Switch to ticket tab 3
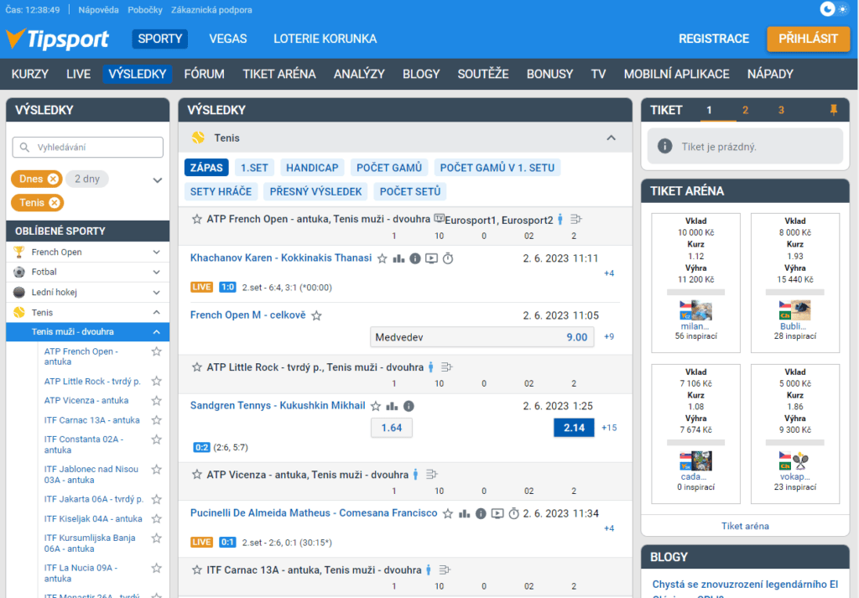The height and width of the screenshot is (598, 859). tap(781, 110)
